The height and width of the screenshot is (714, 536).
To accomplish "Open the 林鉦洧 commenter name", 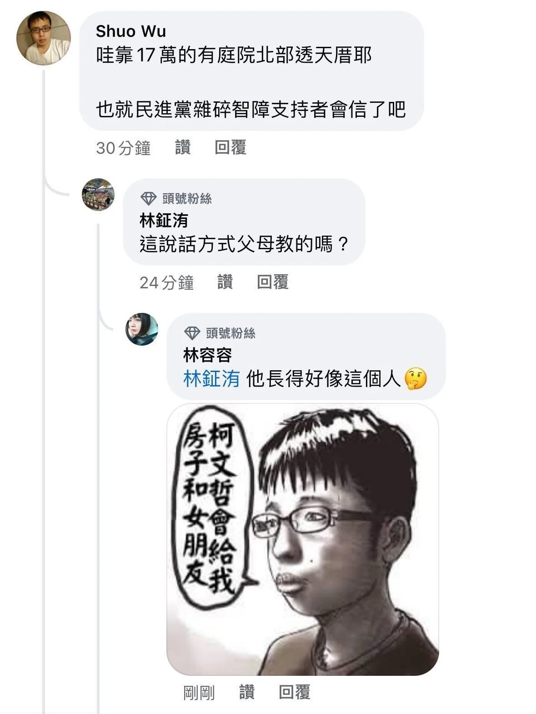I will [164, 221].
